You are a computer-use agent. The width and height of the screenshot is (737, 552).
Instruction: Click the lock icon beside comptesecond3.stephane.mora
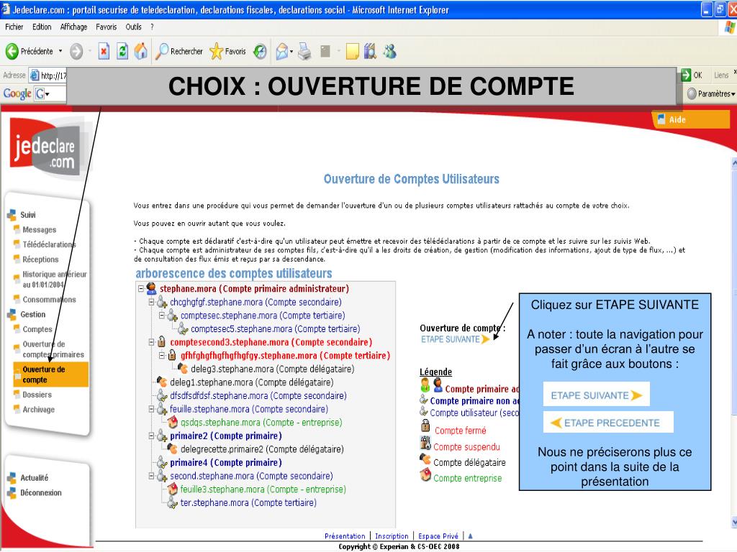click(161, 341)
